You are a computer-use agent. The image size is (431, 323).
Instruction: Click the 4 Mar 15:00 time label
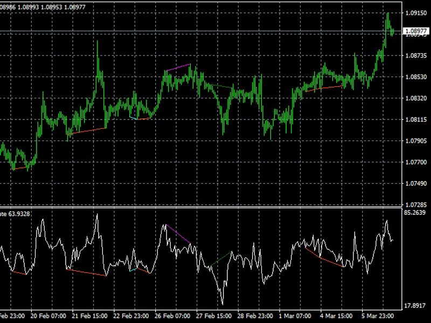pyautogui.click(x=336, y=316)
